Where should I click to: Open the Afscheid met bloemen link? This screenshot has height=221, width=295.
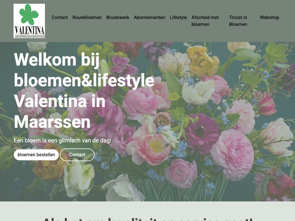point(205,21)
